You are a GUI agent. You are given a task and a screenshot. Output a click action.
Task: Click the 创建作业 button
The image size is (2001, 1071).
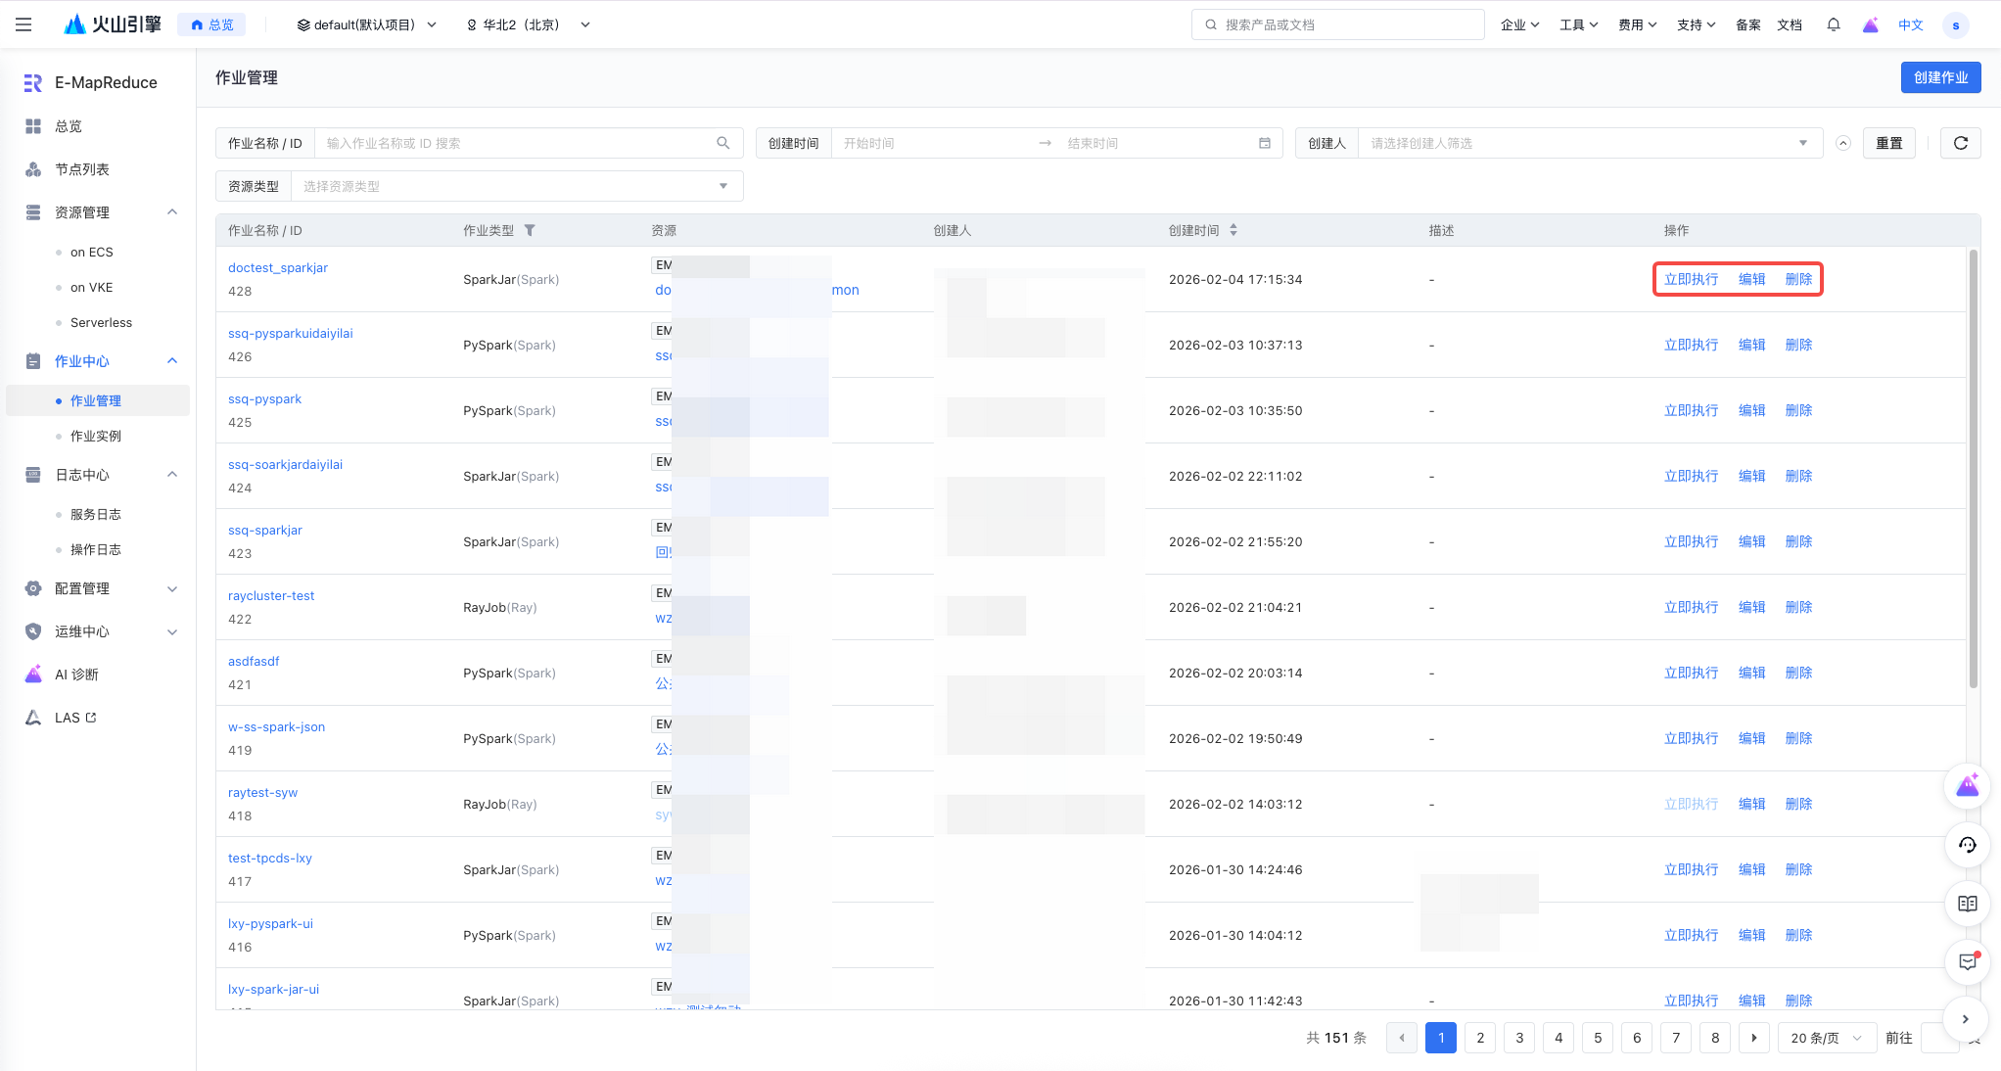click(1939, 77)
